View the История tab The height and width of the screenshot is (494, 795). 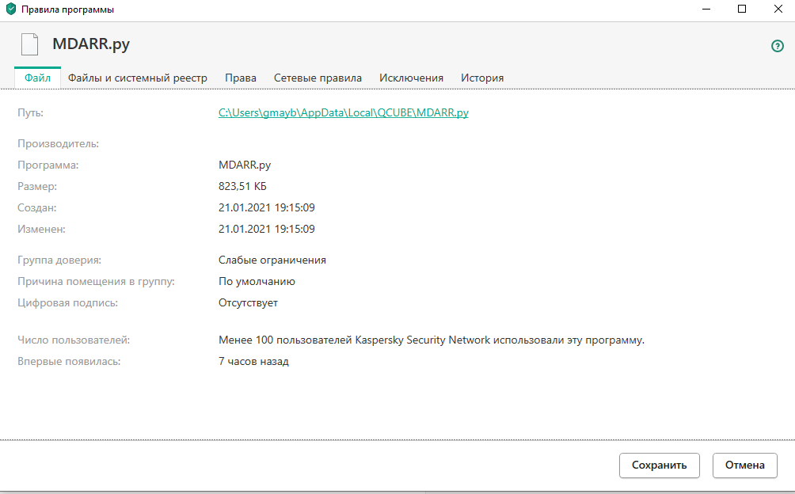(x=482, y=78)
